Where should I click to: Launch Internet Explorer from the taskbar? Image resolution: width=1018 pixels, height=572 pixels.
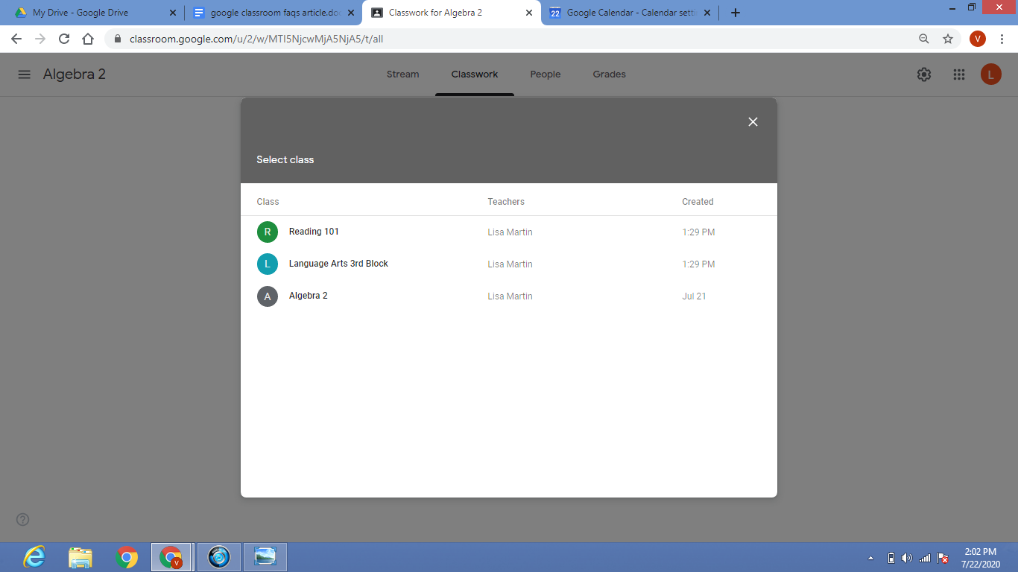[x=34, y=557]
